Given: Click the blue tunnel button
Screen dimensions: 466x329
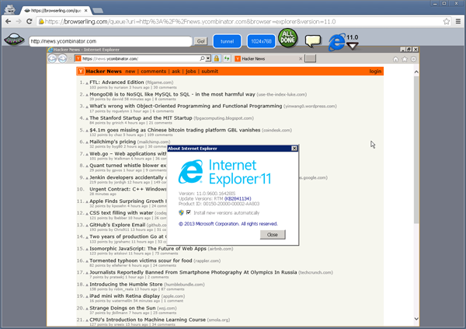Looking at the screenshot, I should point(227,40).
